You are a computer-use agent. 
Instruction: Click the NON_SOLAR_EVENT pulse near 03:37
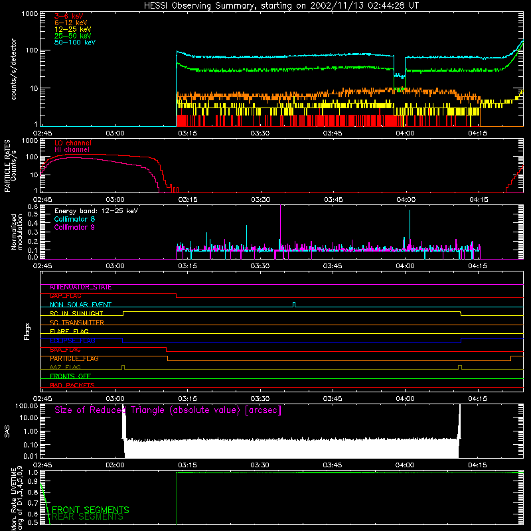[x=294, y=305]
